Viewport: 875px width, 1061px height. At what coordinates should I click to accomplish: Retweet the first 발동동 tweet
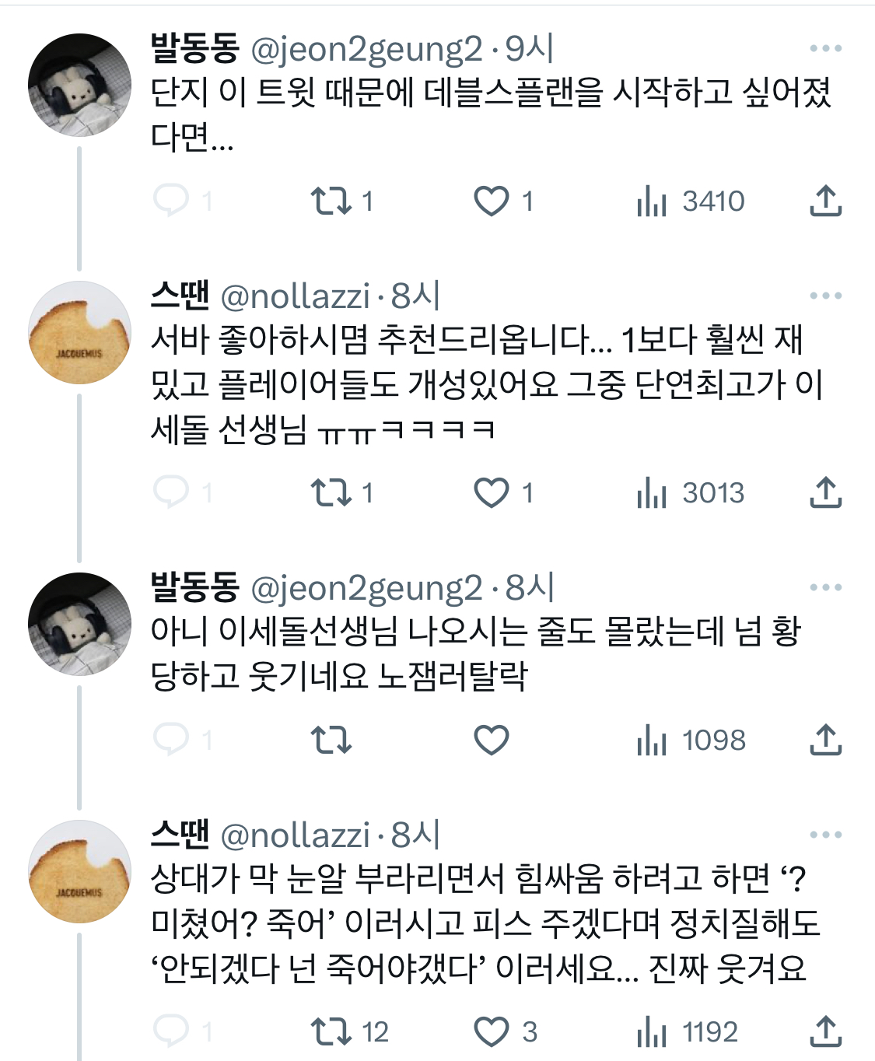[x=331, y=201]
